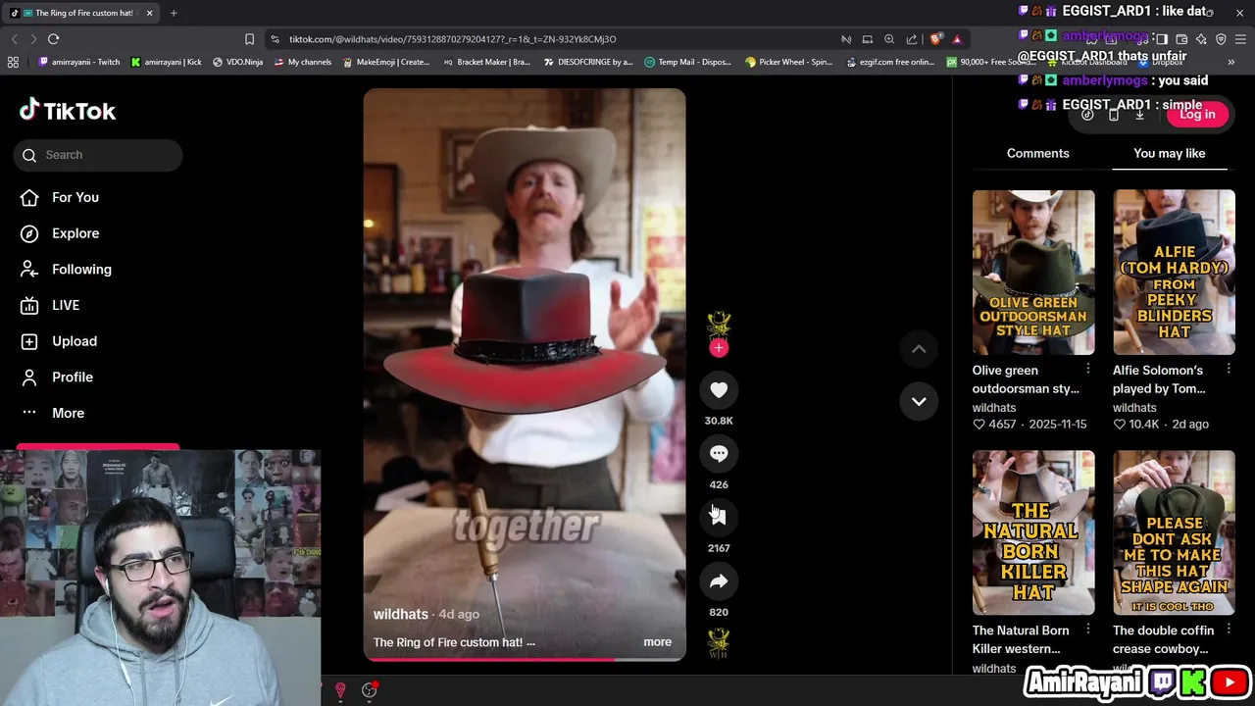Reload the page in browser toolbar
The width and height of the screenshot is (1255, 706).
(x=53, y=39)
